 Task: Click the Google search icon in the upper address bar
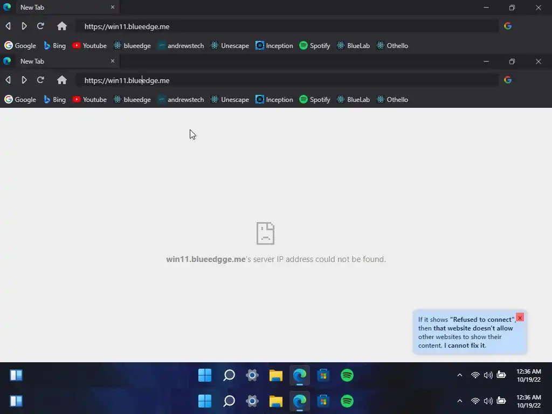pos(508,26)
